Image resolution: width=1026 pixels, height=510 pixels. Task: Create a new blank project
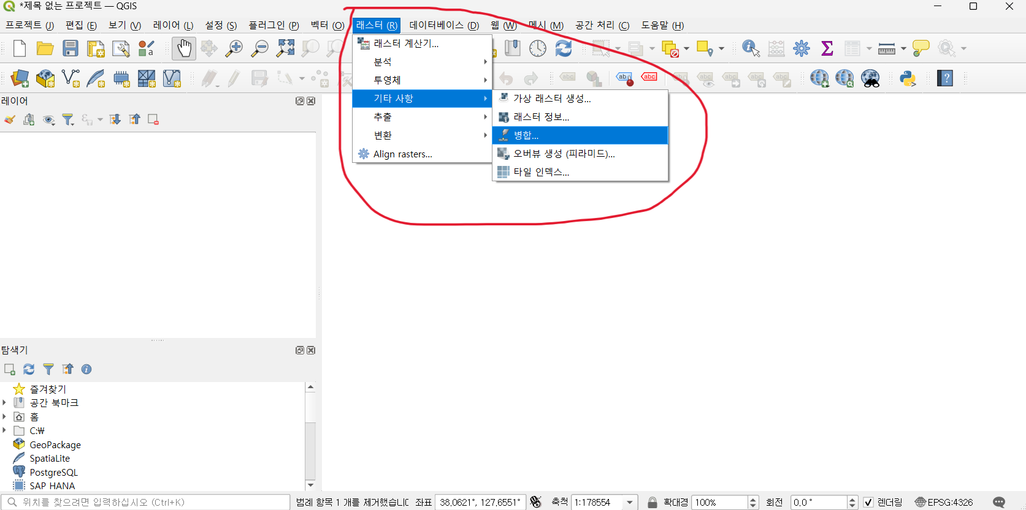click(19, 48)
